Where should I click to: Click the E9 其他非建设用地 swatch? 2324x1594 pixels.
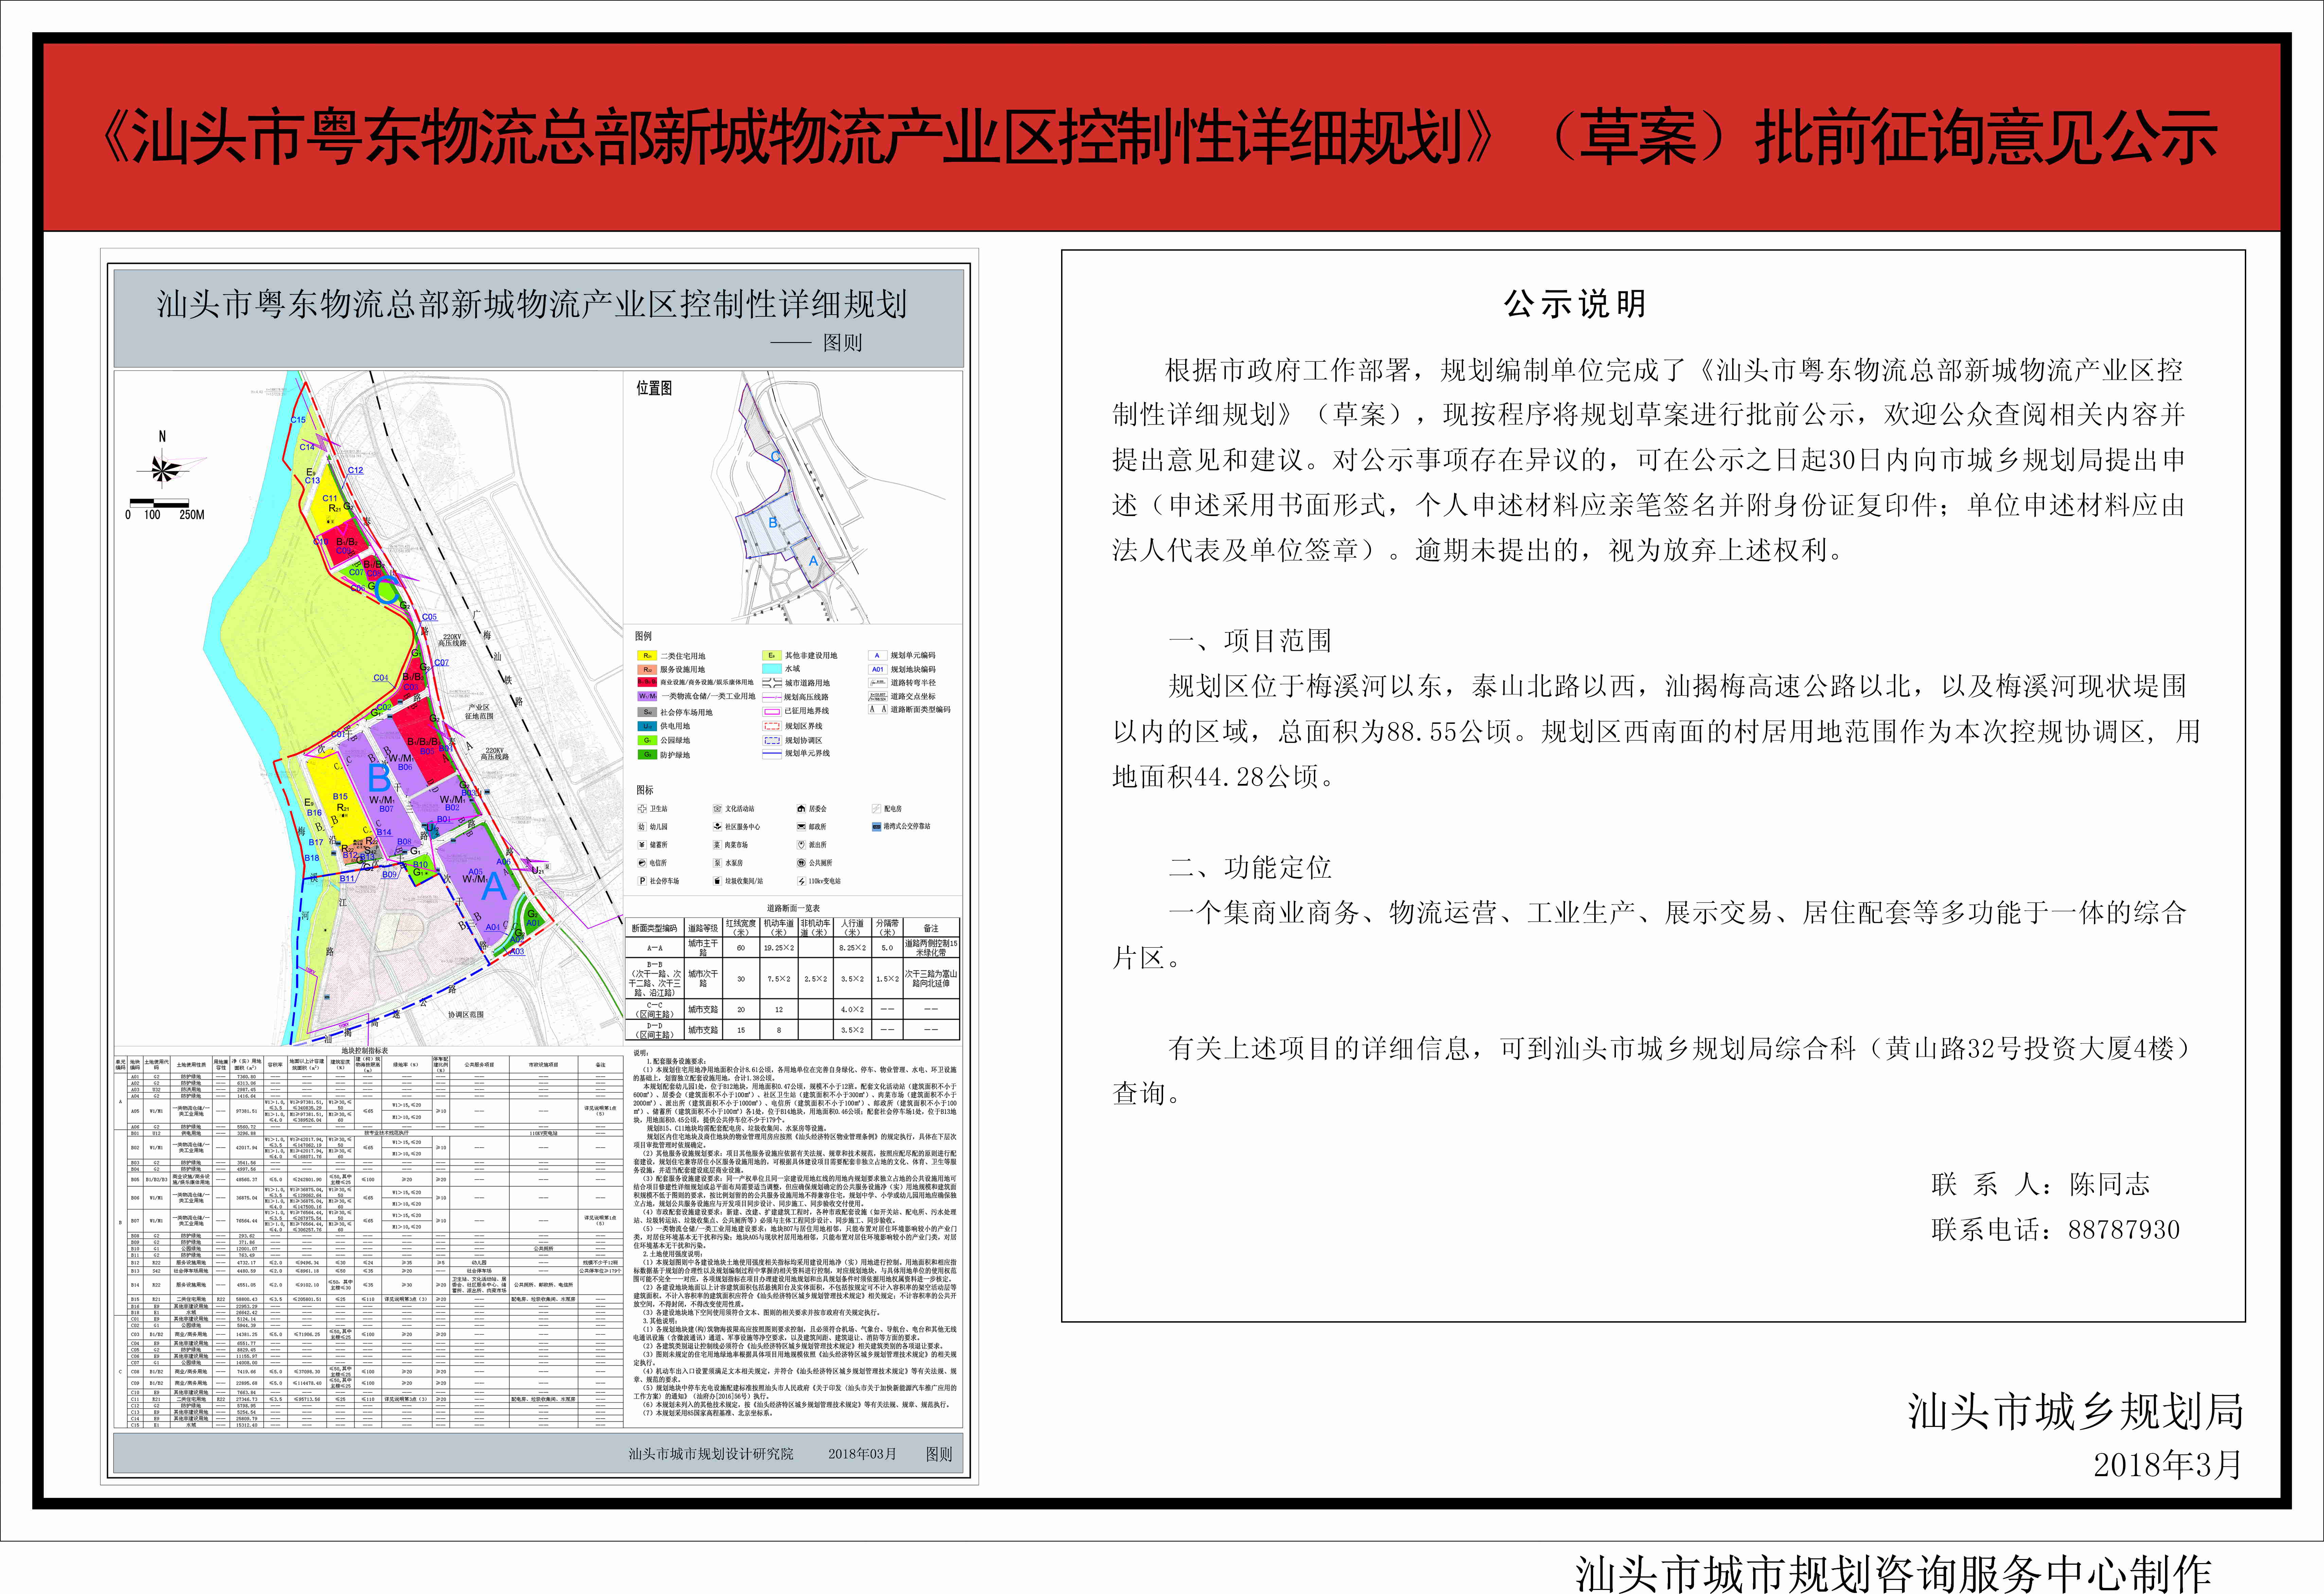772,656
